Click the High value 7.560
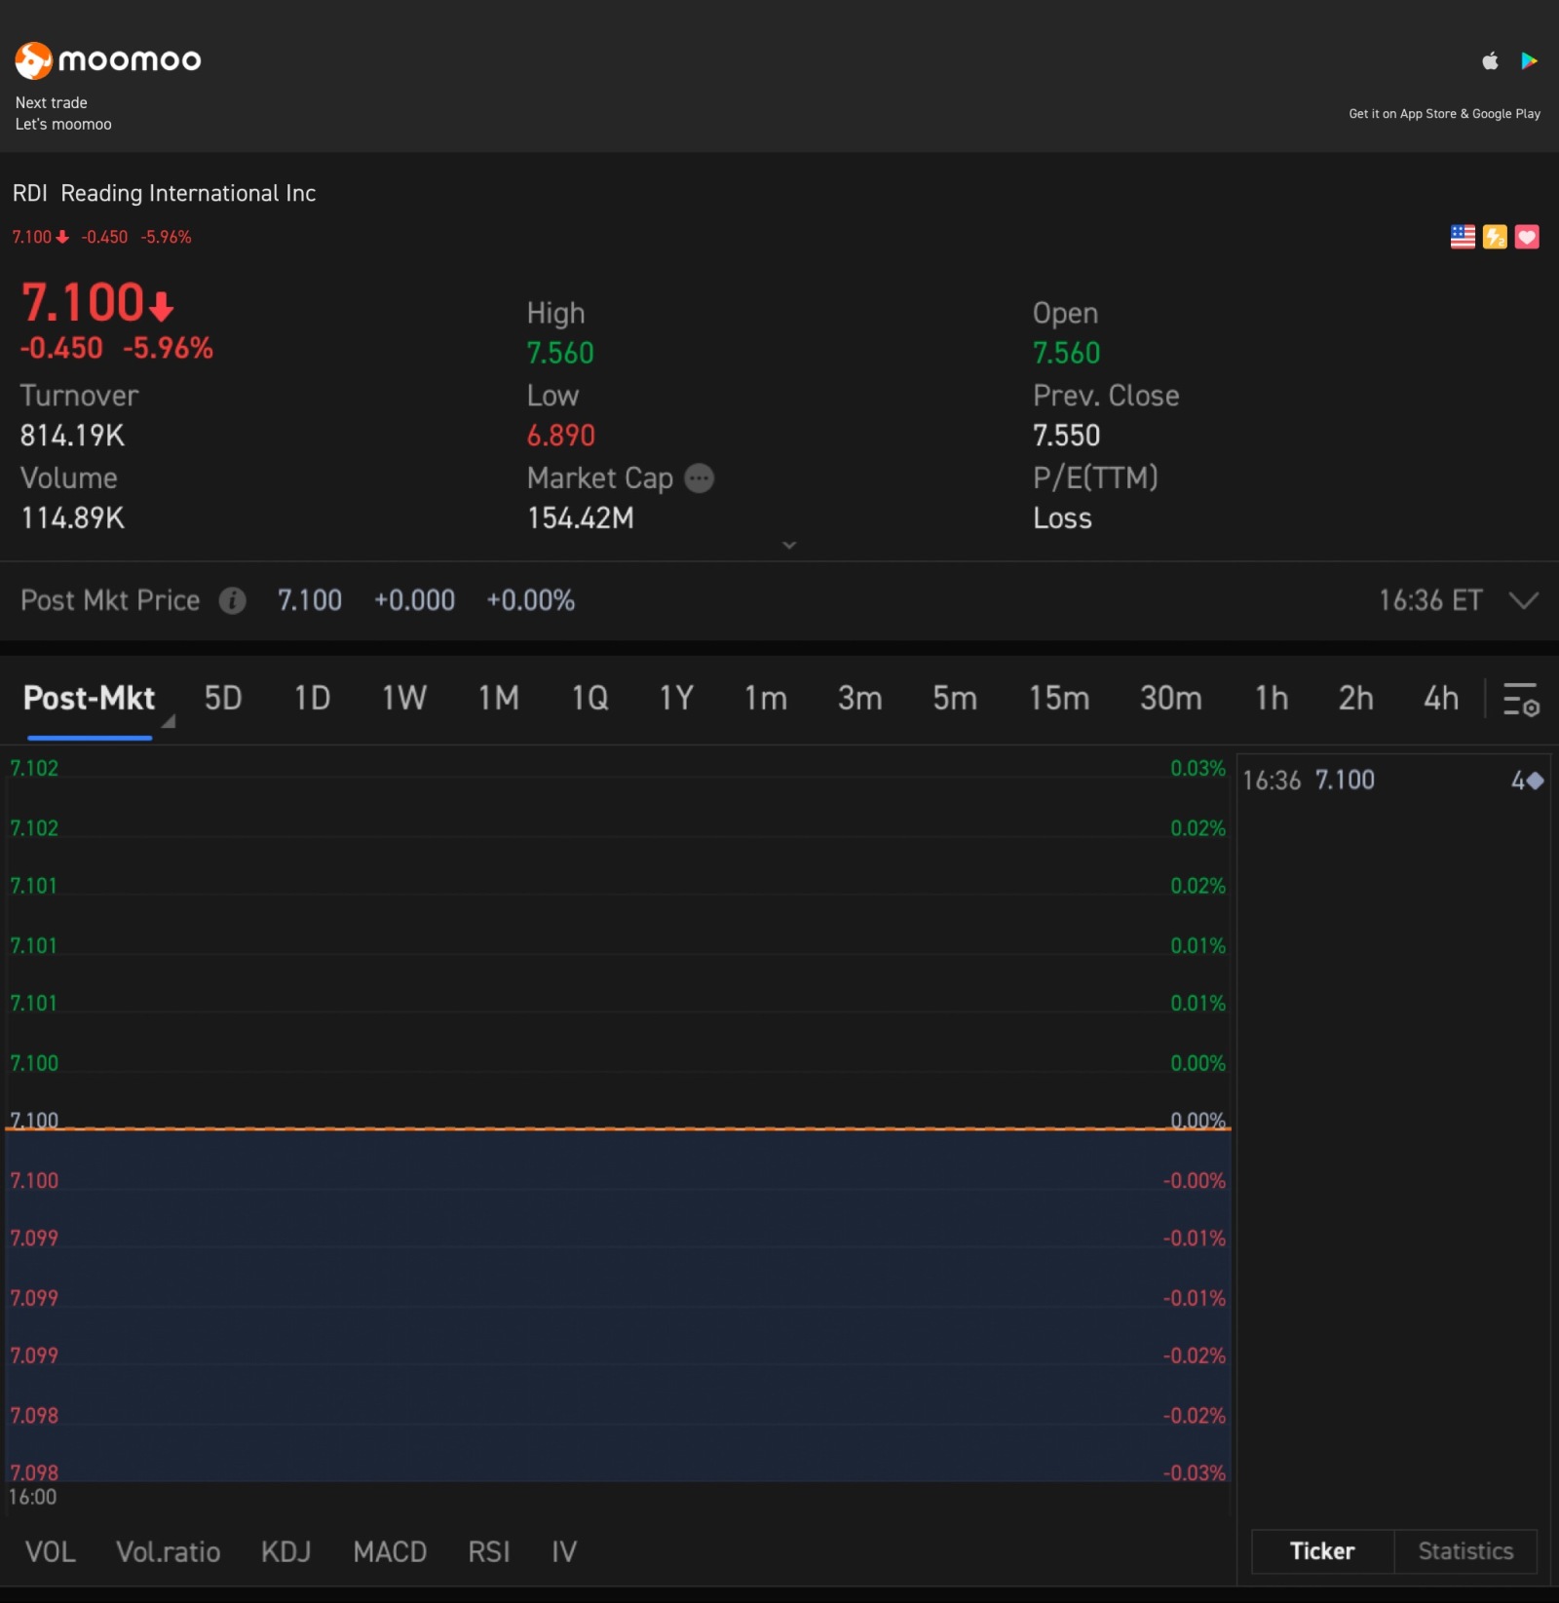This screenshot has height=1603, width=1559. coord(560,353)
